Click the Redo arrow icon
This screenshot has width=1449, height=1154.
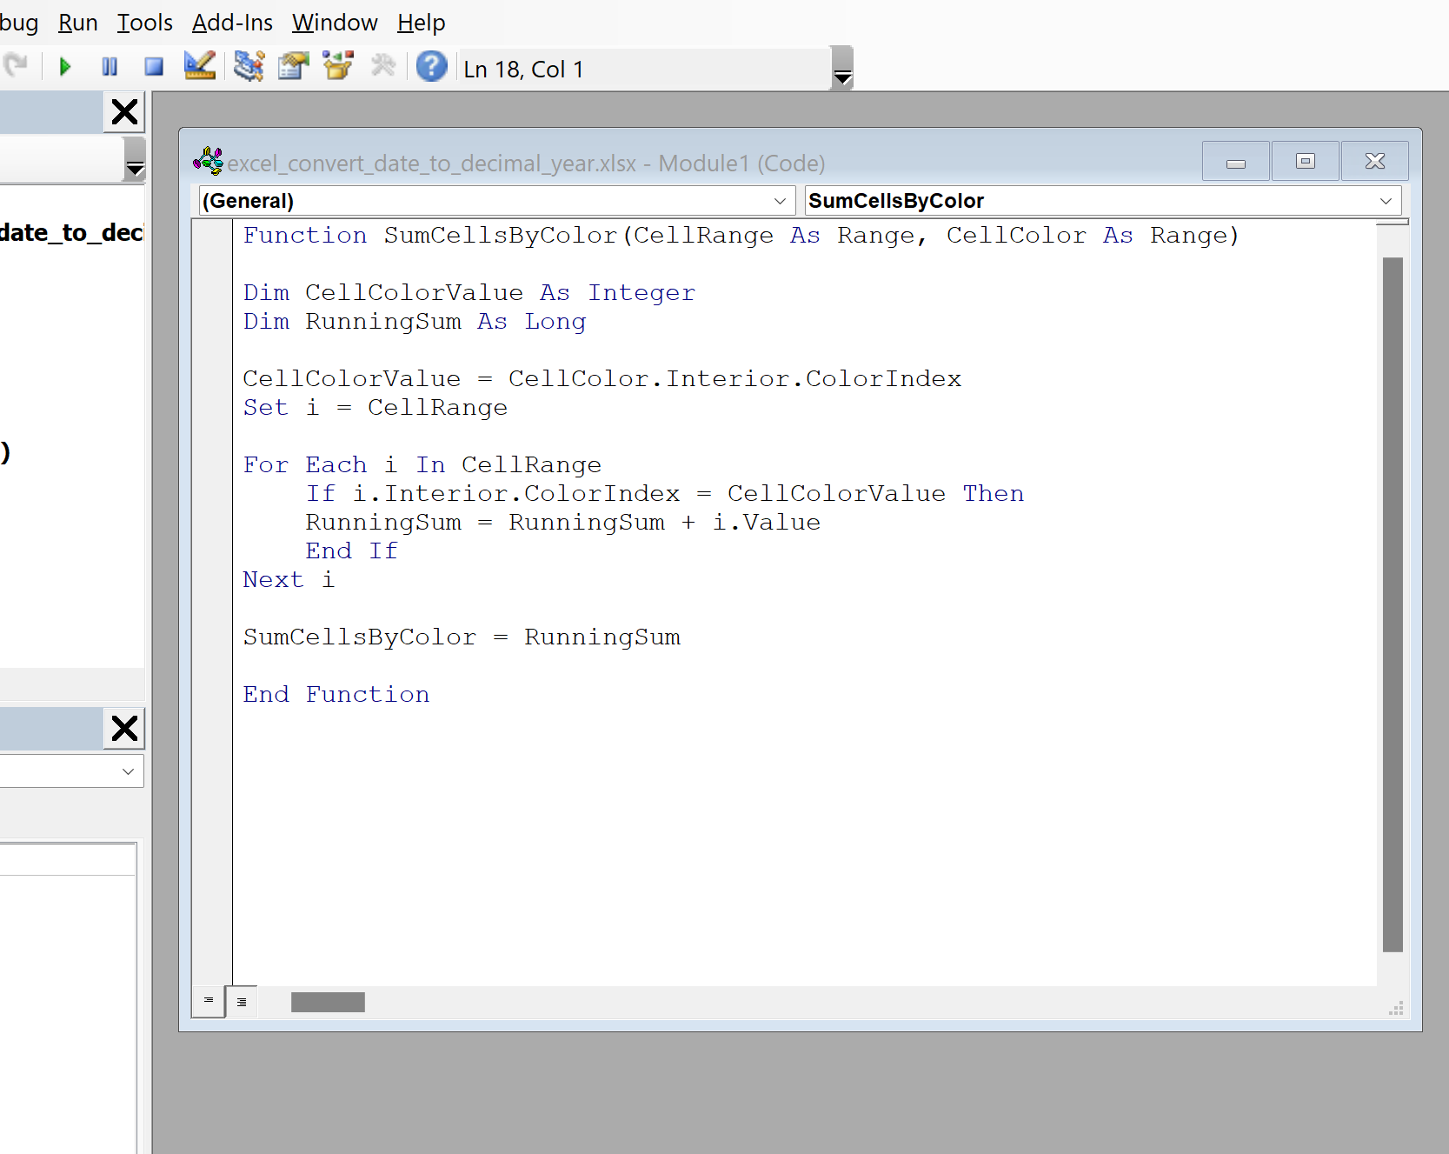16,66
